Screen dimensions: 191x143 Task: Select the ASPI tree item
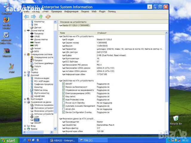click(36, 117)
